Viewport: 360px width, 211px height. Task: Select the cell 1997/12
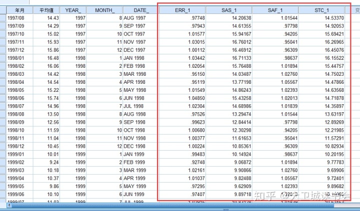point(19,50)
